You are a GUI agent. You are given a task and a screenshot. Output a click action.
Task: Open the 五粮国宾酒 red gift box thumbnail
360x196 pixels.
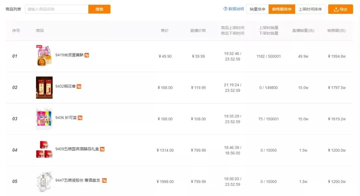[44, 149]
